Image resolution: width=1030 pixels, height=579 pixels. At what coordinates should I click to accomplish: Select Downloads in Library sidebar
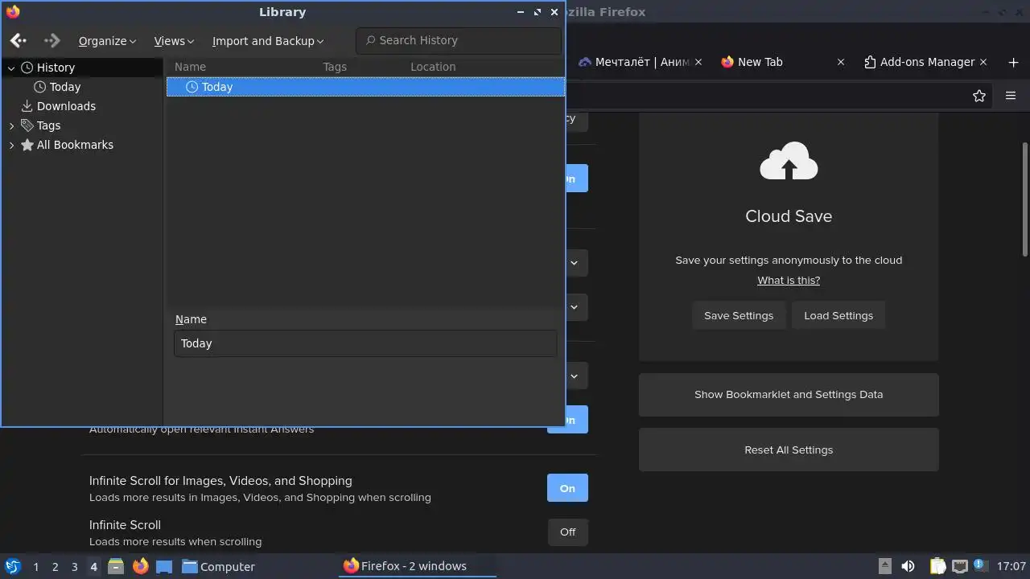(66, 106)
